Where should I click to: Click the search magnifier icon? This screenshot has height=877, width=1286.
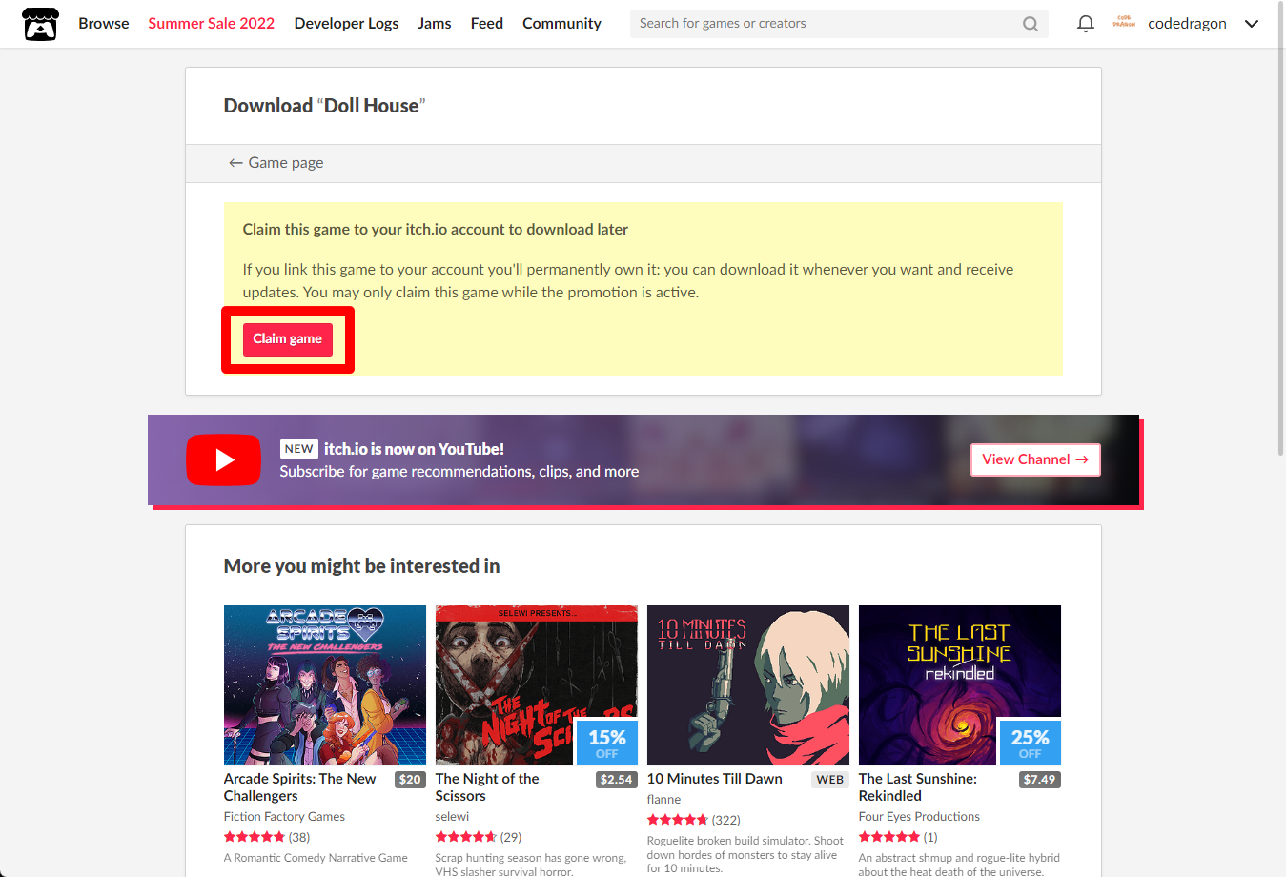coord(1031,24)
